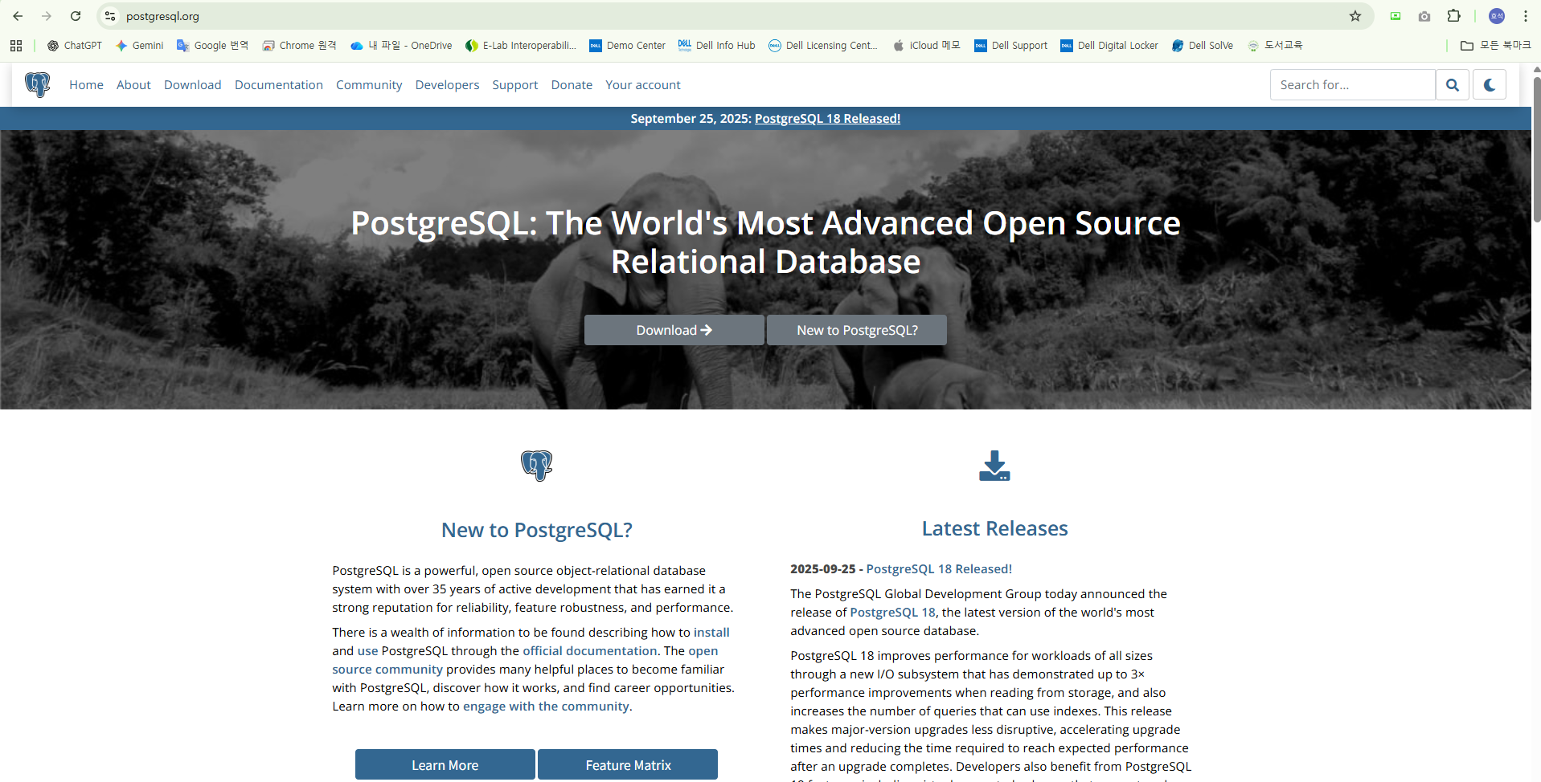Click the New to PostgreSQL? heading
Image resolution: width=1541 pixels, height=782 pixels.
tap(537, 530)
